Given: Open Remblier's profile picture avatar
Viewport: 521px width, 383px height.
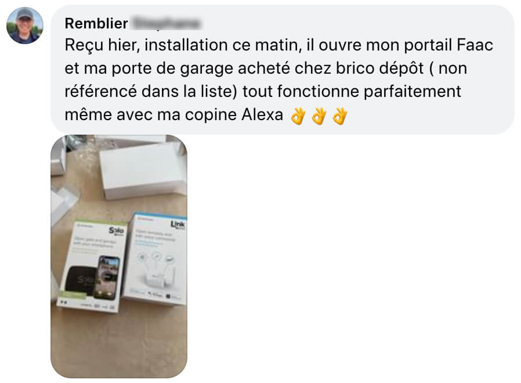Looking at the screenshot, I should tap(25, 26).
